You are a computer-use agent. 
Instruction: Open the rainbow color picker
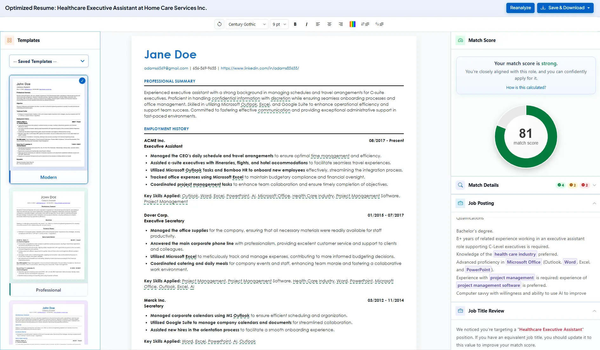click(x=352, y=24)
